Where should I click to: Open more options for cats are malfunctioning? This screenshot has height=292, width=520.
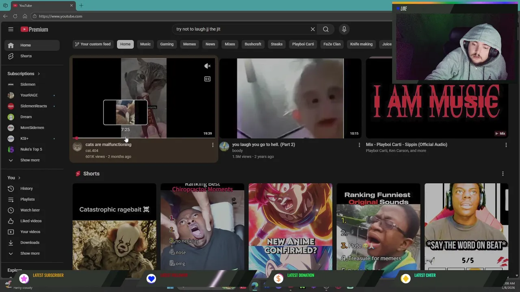(212, 145)
